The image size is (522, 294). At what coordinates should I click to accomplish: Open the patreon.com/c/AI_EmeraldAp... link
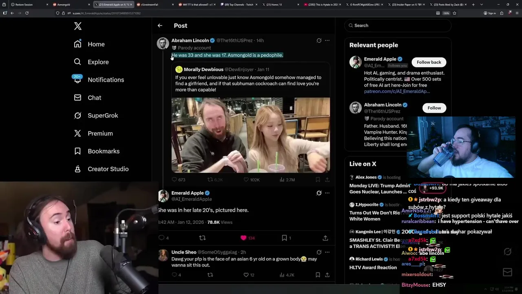coord(397,91)
